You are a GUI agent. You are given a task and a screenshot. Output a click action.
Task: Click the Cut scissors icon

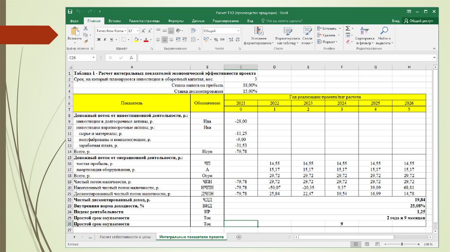pyautogui.click(x=86, y=29)
